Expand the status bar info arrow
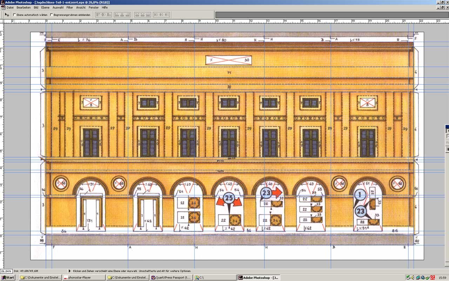This screenshot has height=281, width=449. click(x=69, y=271)
